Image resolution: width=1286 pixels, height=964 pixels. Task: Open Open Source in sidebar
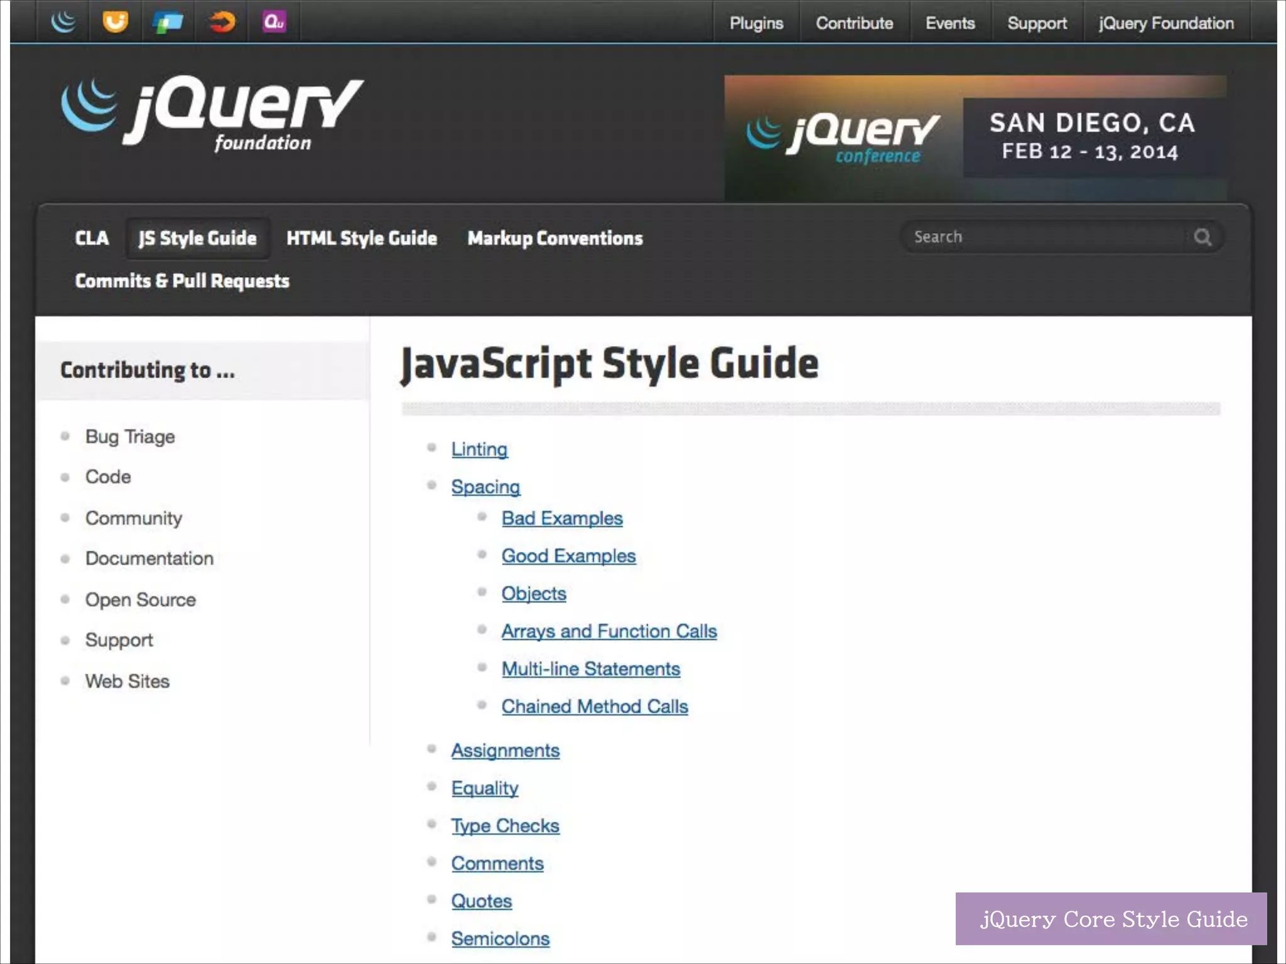click(x=141, y=600)
